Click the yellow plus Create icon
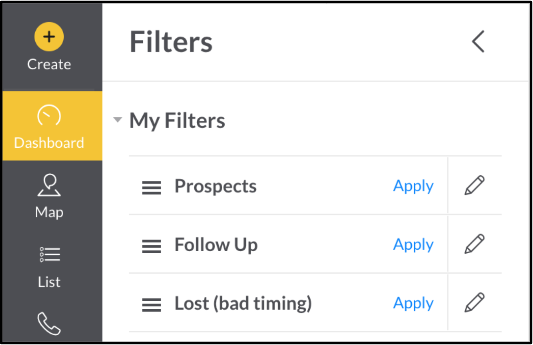533x345 pixels. [x=49, y=37]
